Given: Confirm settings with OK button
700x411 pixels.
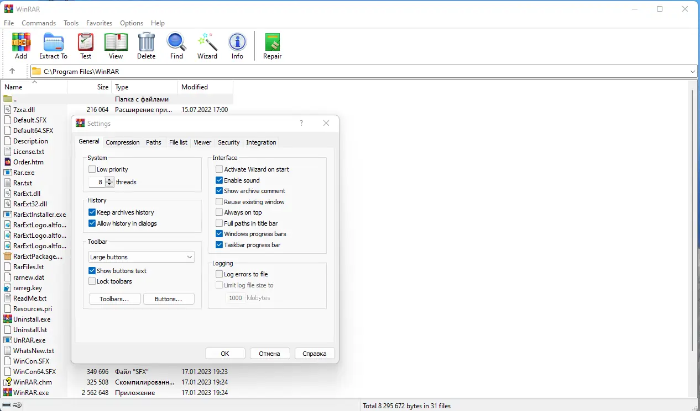Looking at the screenshot, I should (225, 354).
